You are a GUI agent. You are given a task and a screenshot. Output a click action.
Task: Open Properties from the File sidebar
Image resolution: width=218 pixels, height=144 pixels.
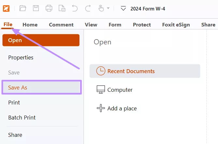pyautogui.click(x=21, y=57)
